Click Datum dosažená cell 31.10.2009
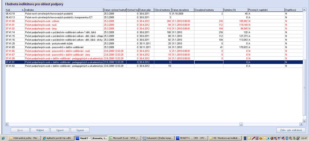This screenshot has height=141, width=309. click(183, 14)
